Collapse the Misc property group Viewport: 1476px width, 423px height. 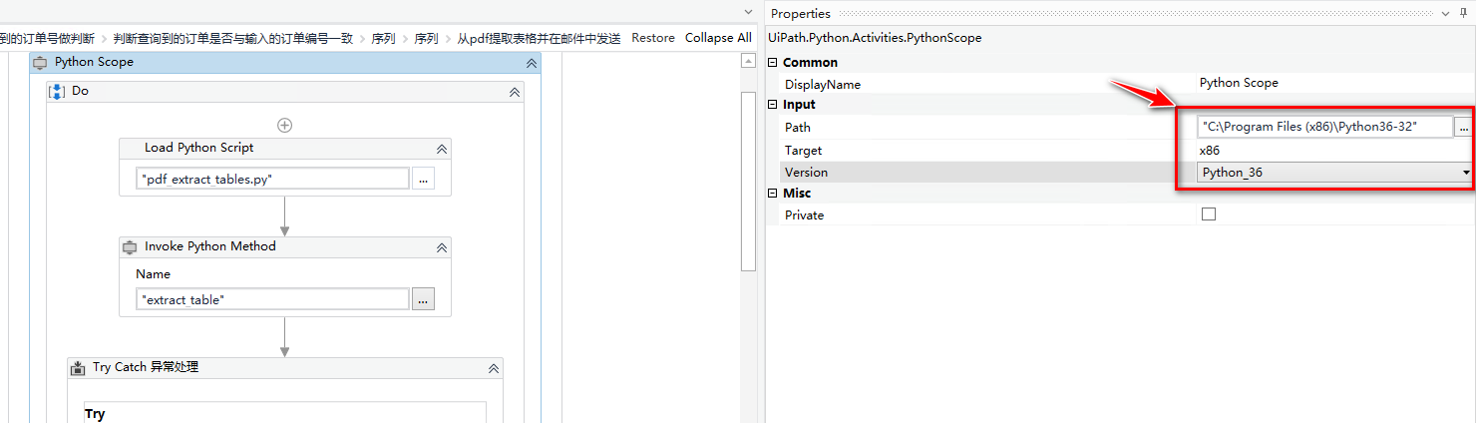click(773, 194)
